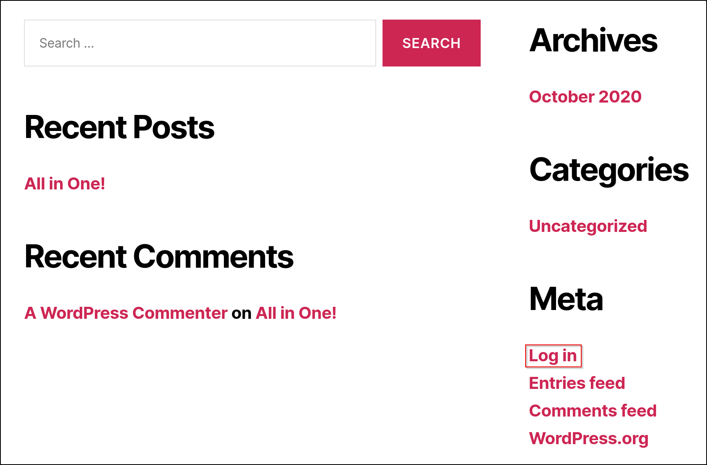
Task: Click the Recent Comments heading
Action: 159,257
